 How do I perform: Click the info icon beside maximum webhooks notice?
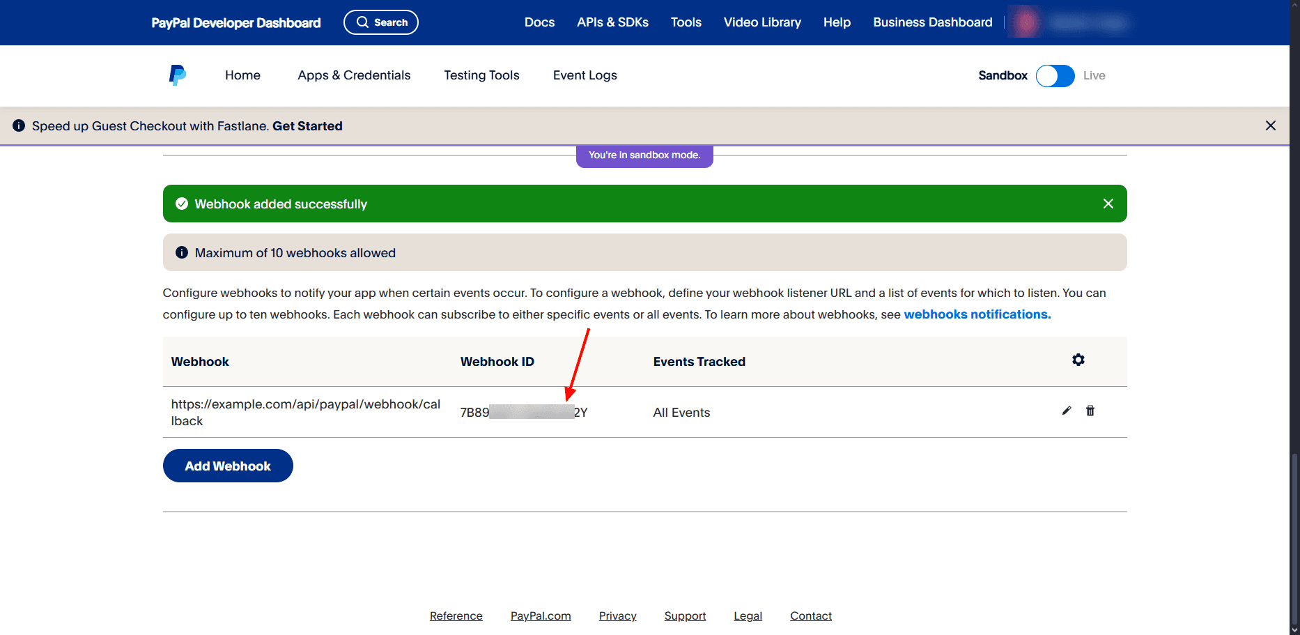pyautogui.click(x=181, y=252)
